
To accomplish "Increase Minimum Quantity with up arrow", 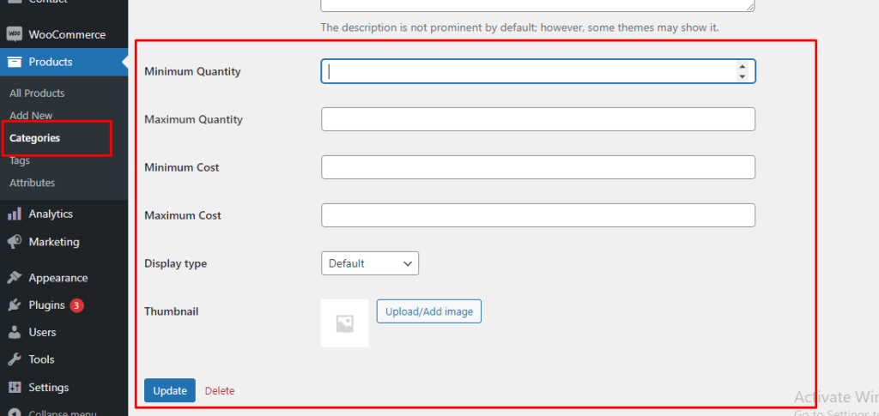I will point(743,67).
